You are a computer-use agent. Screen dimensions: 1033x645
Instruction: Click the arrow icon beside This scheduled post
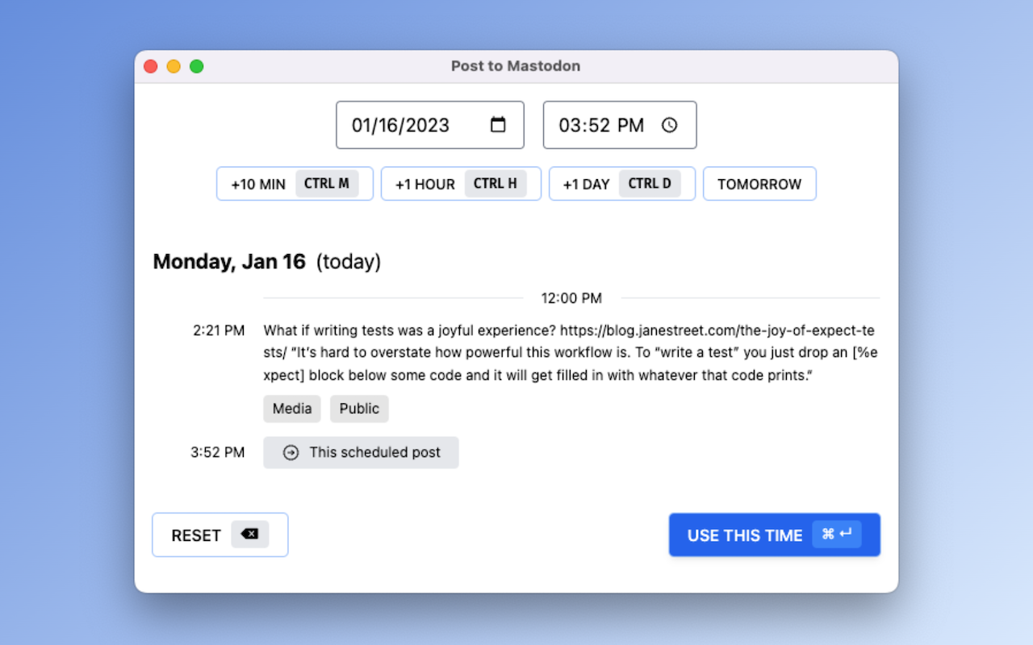291,452
